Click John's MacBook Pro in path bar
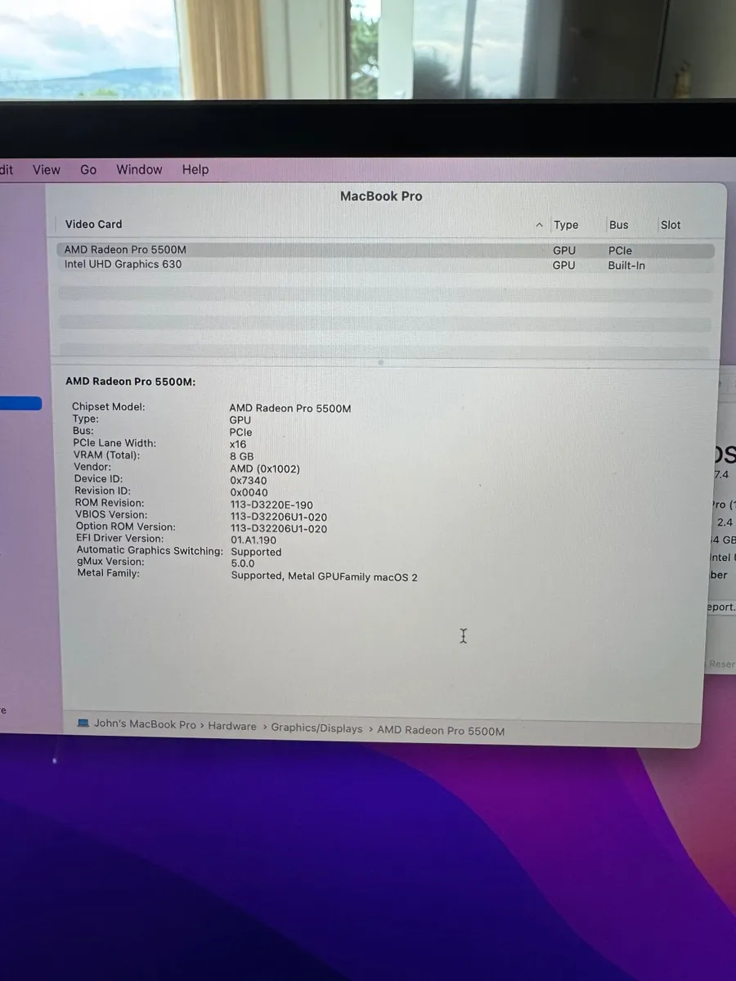The height and width of the screenshot is (981, 736). click(145, 724)
